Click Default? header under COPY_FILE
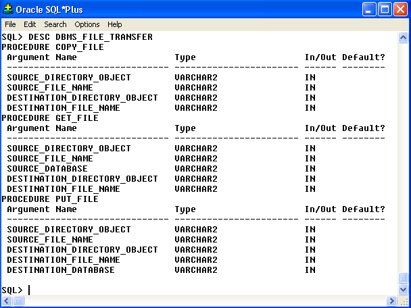The height and width of the screenshot is (308, 411). click(364, 57)
